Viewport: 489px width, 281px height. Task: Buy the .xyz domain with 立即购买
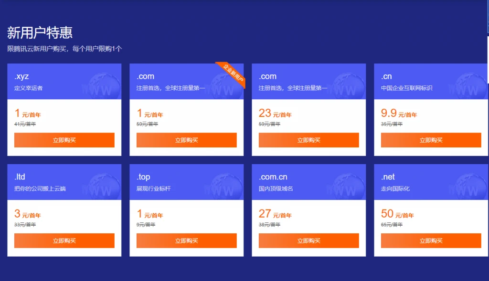pos(64,140)
